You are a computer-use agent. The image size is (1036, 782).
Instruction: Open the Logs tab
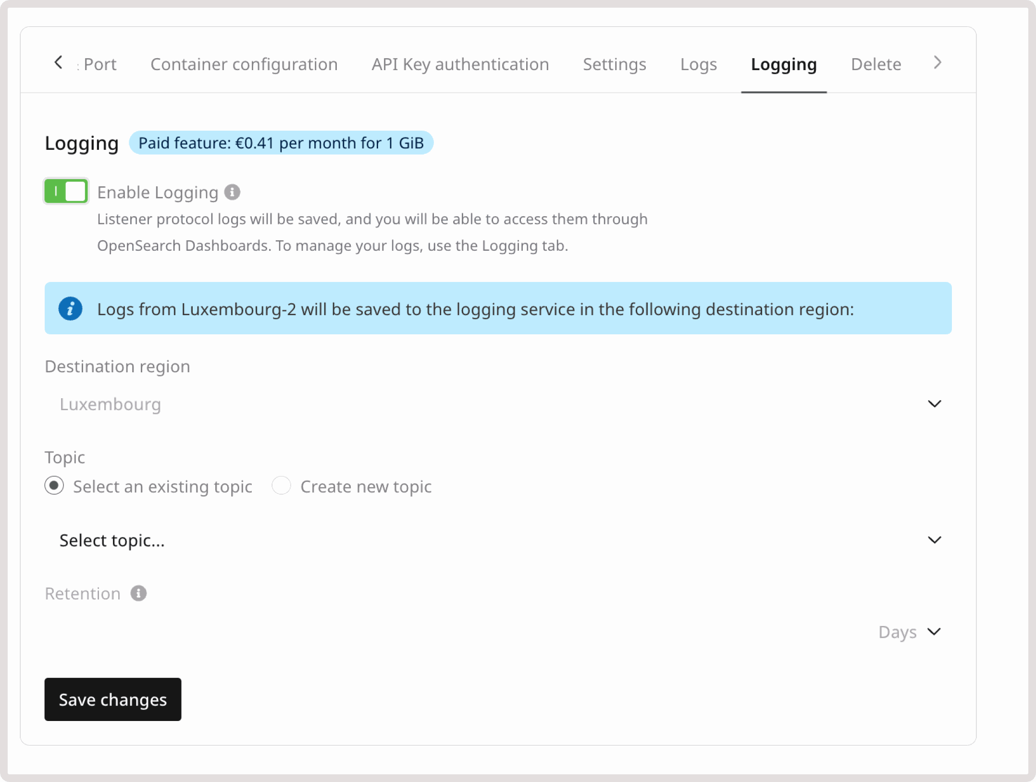point(699,64)
